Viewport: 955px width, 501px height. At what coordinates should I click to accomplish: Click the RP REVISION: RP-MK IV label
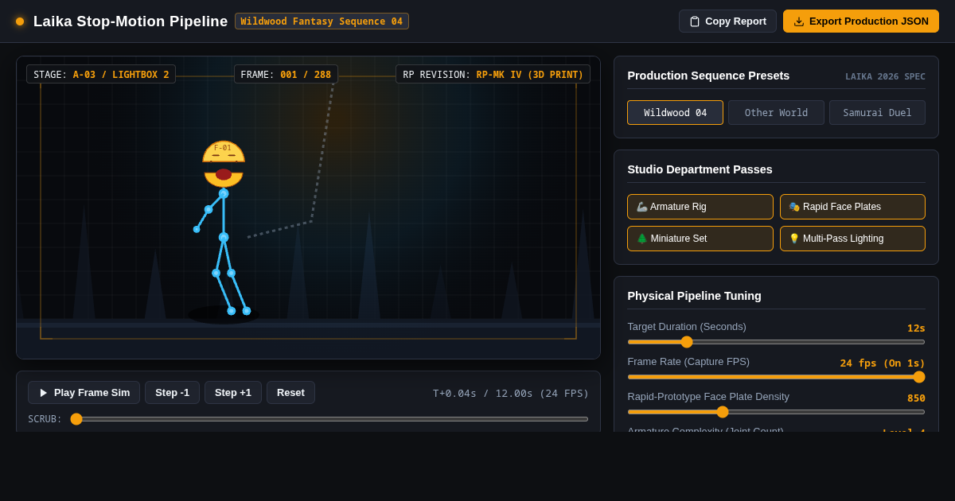[x=493, y=74]
